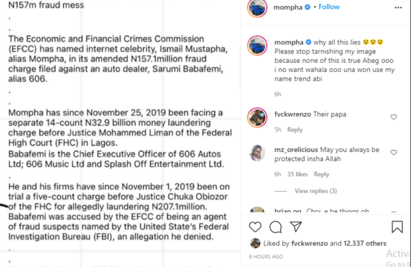
Task: Click mompha verified badge in header
Action: [308, 7]
